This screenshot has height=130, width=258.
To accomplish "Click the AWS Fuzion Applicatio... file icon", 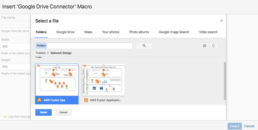I will 86,100.
